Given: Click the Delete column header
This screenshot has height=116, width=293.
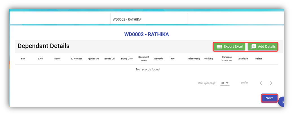Looking at the screenshot, I should click(259, 59).
